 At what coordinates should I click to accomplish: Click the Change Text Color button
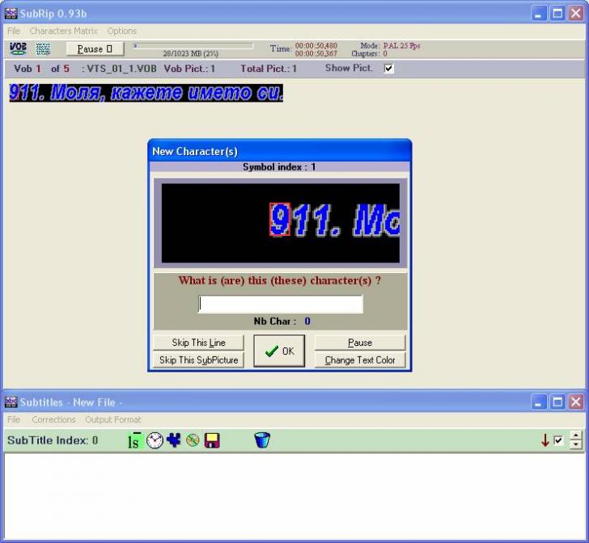coord(360,360)
